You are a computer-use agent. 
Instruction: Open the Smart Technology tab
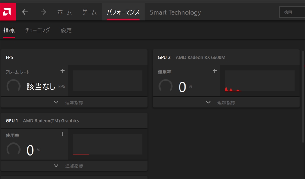(x=175, y=12)
